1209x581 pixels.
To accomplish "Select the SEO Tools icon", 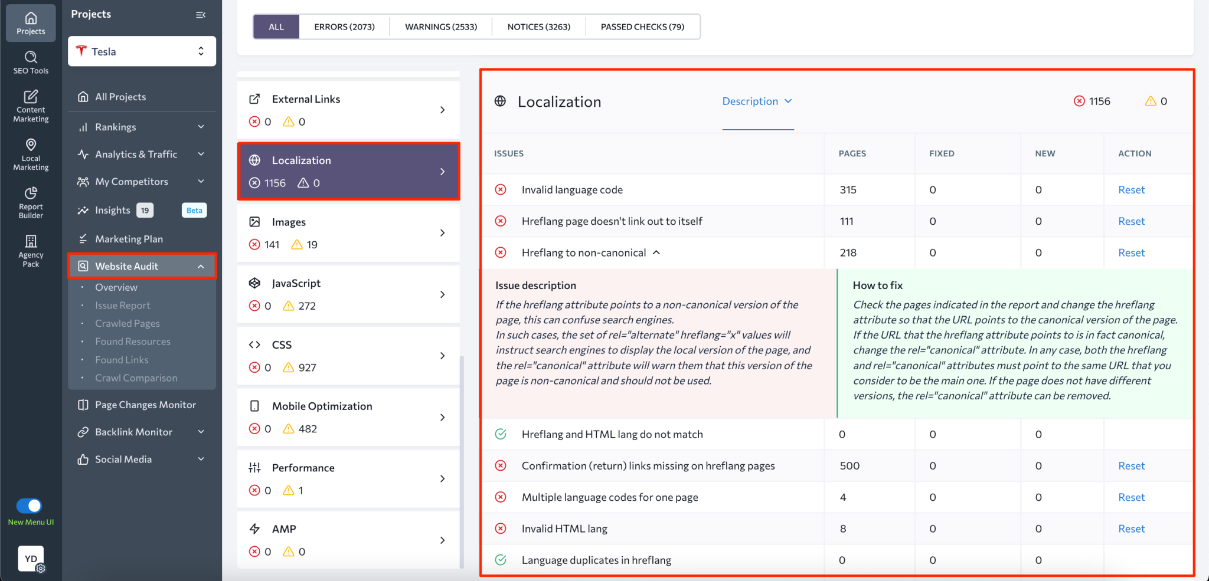I will 30,62.
